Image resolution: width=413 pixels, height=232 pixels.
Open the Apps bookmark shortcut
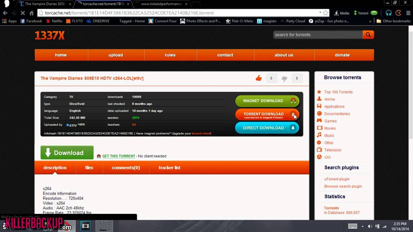coord(10,21)
